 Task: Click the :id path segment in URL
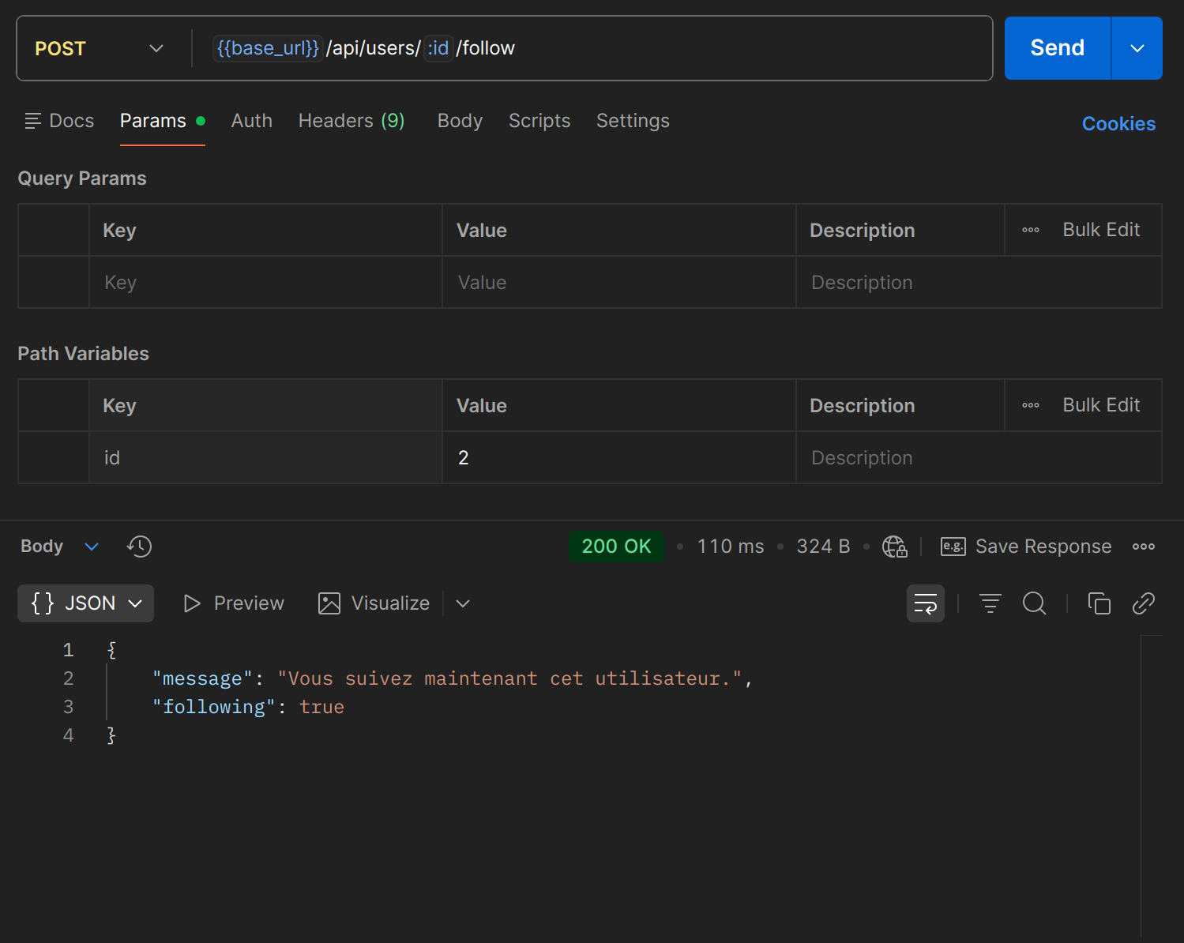click(438, 48)
